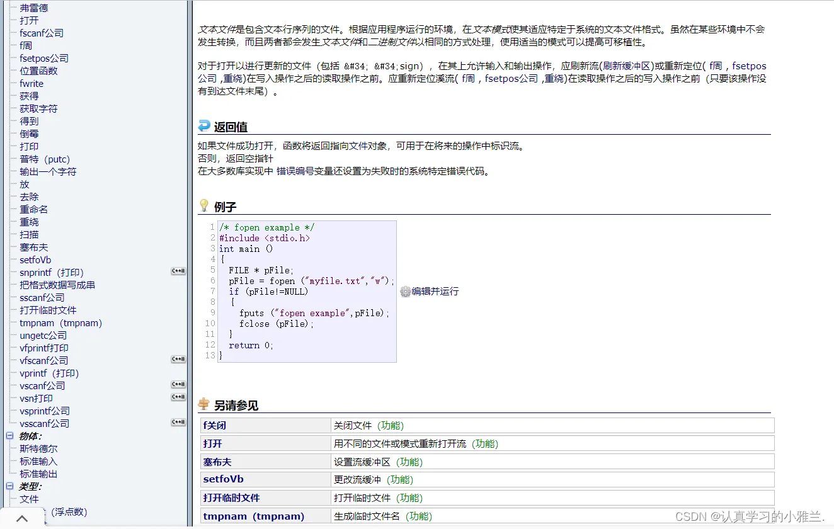Image resolution: width=834 pixels, height=529 pixels.
Task: Select 标准输出 under 物体
Action: click(38, 474)
